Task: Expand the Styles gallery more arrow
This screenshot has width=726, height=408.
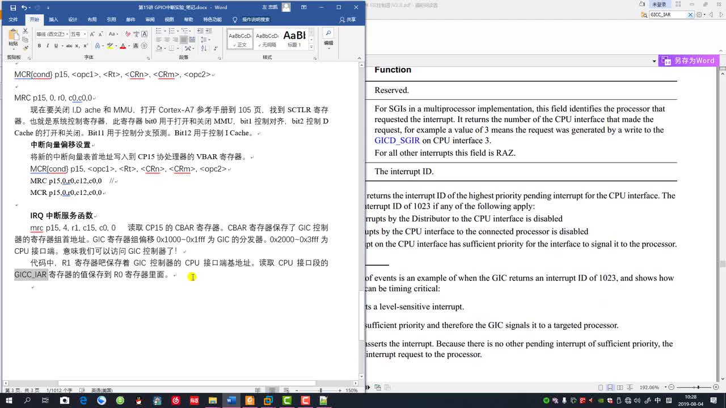Action: [312, 46]
